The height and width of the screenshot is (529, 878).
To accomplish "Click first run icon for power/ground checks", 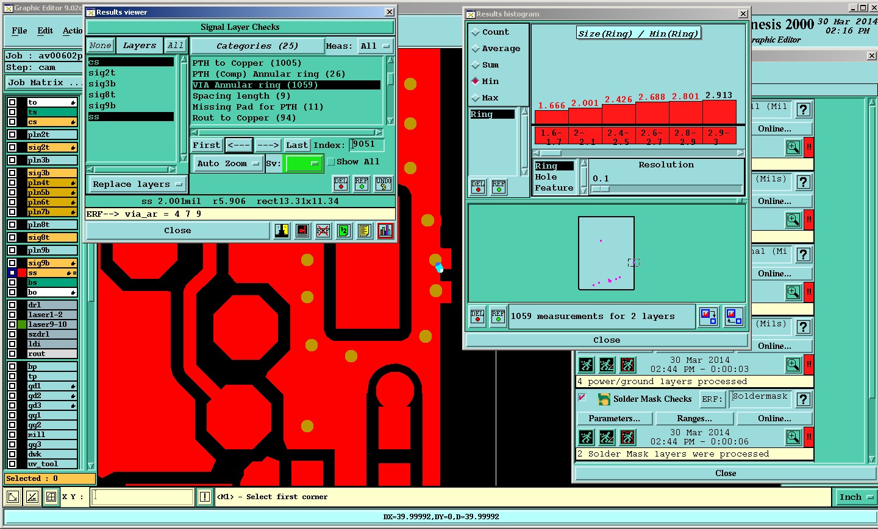I will 586,365.
